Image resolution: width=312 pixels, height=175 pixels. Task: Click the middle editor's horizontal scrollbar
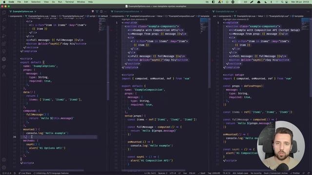coord(153,170)
